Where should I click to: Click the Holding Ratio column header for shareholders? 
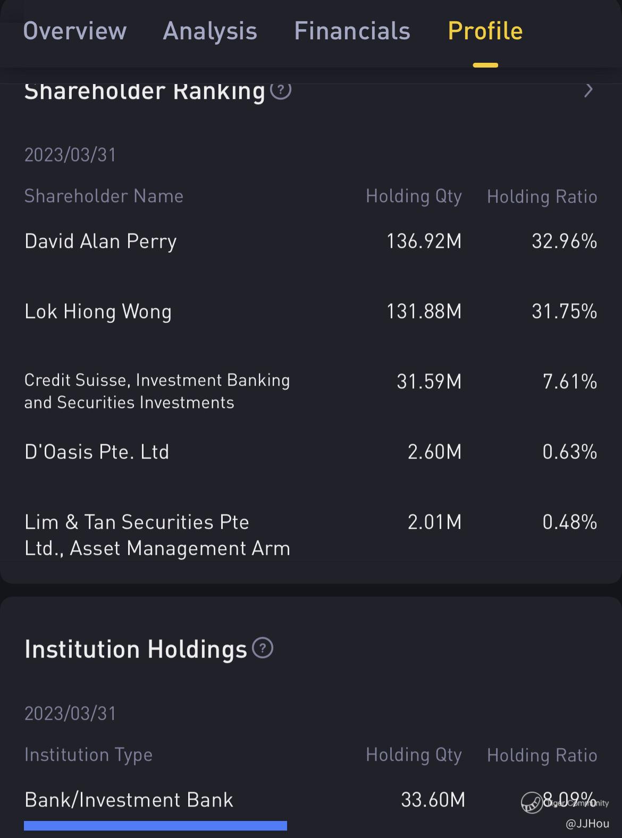coord(542,196)
